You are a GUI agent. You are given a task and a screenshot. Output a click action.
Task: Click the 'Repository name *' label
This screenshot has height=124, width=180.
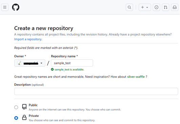click(x=64, y=56)
